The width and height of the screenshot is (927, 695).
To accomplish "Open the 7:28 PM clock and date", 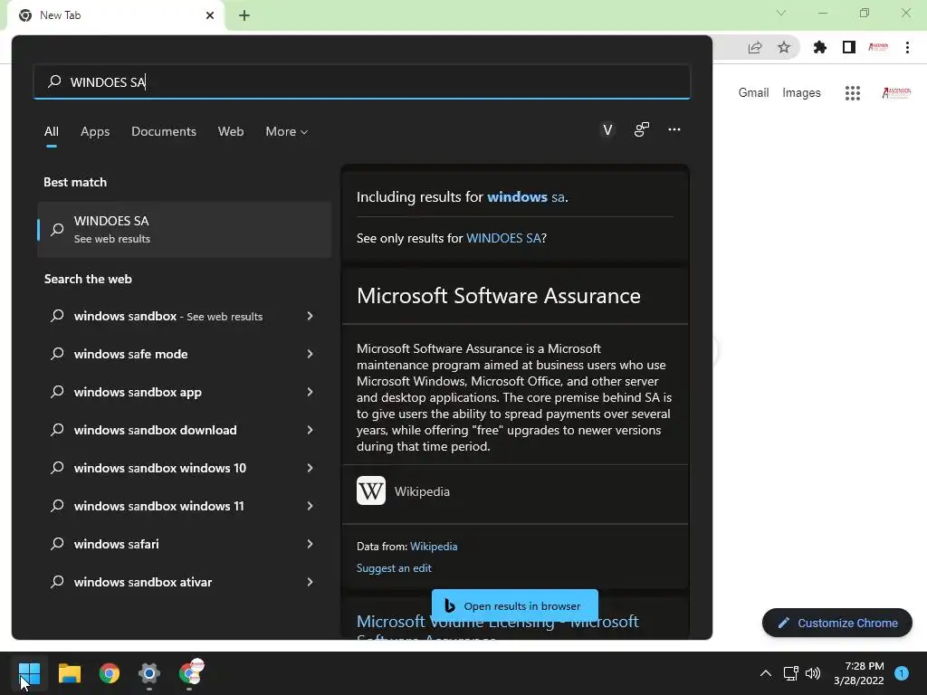I will click(x=859, y=673).
